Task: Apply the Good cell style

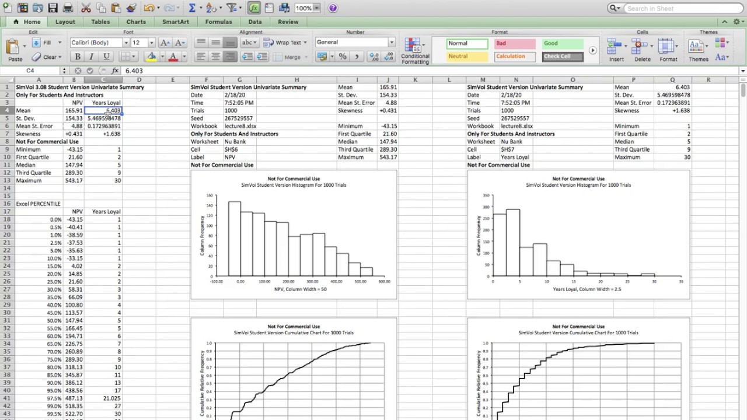Action: pyautogui.click(x=563, y=43)
